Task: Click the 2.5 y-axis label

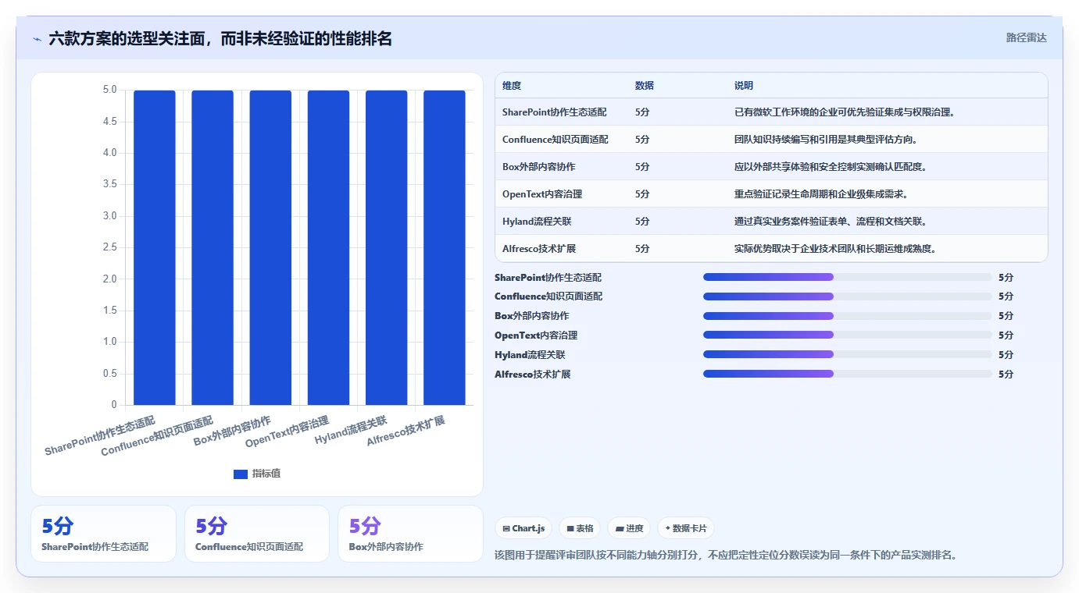Action: click(x=109, y=247)
